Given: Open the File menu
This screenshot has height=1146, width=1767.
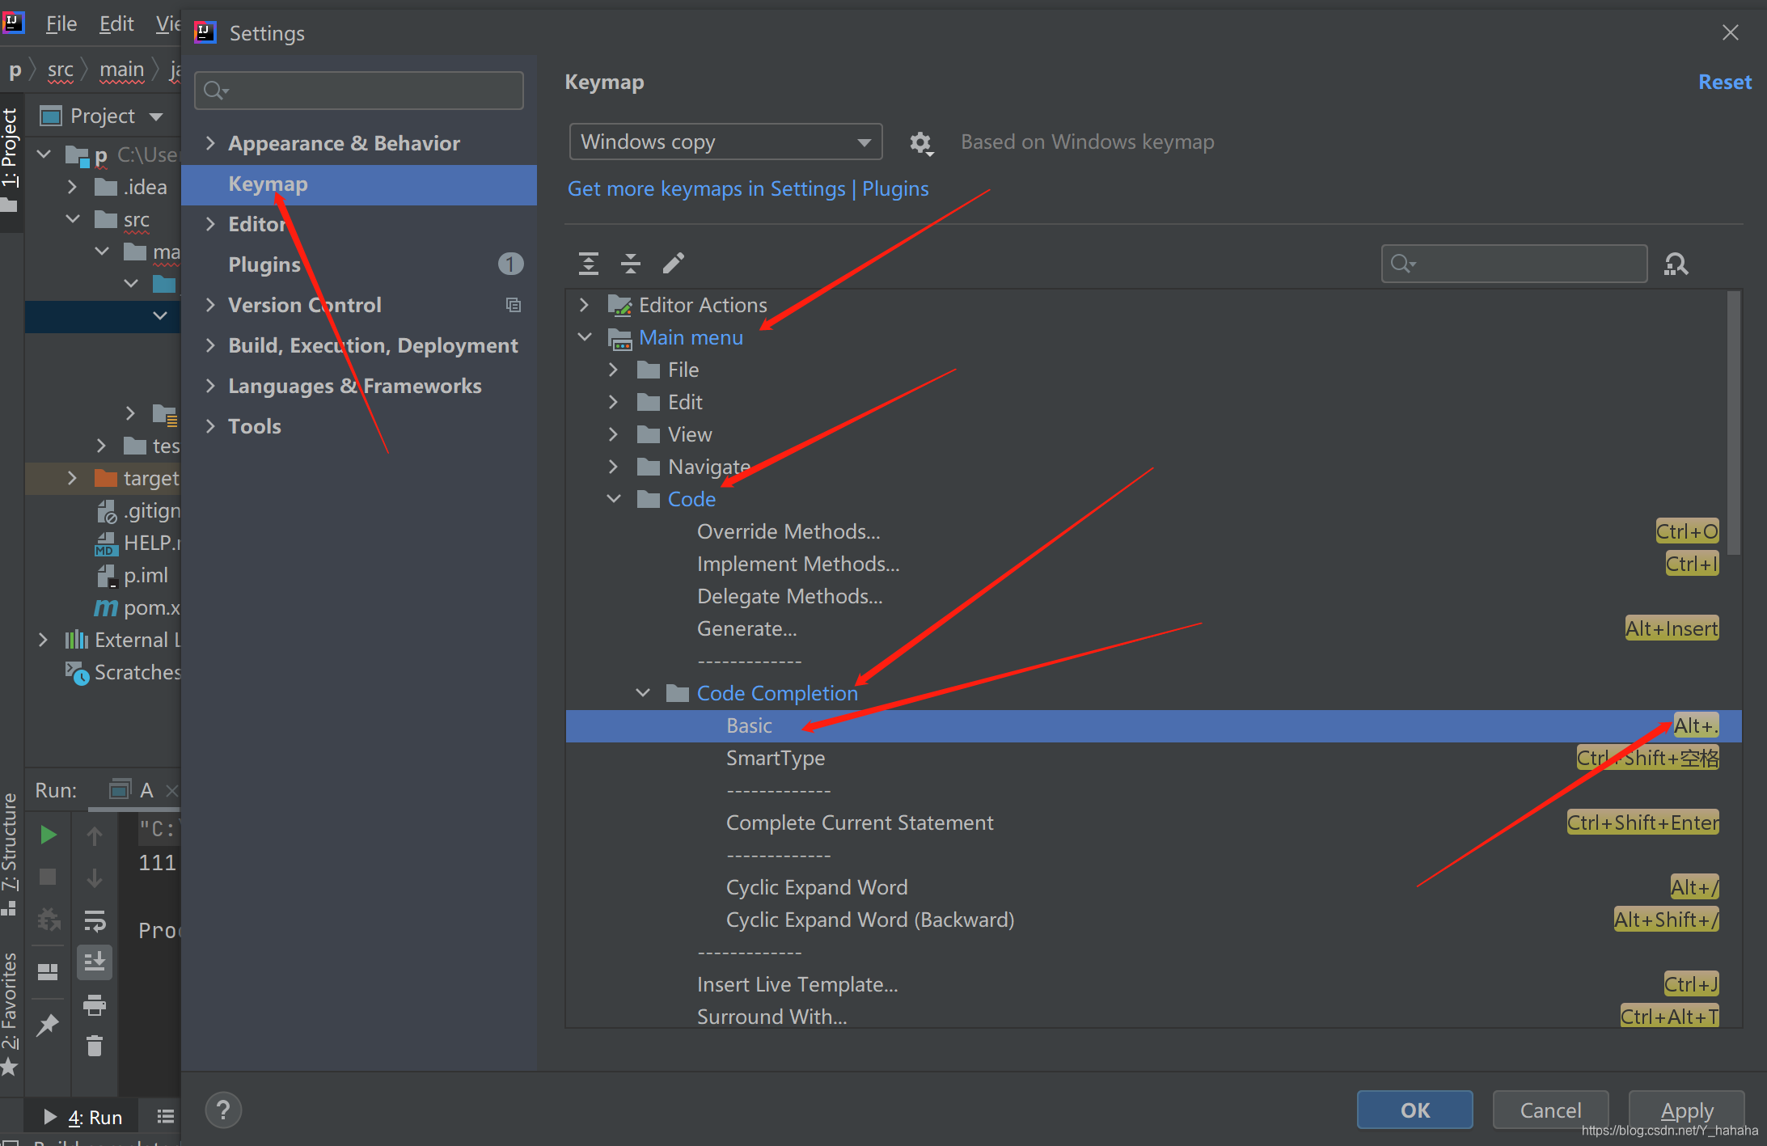Looking at the screenshot, I should [x=61, y=24].
